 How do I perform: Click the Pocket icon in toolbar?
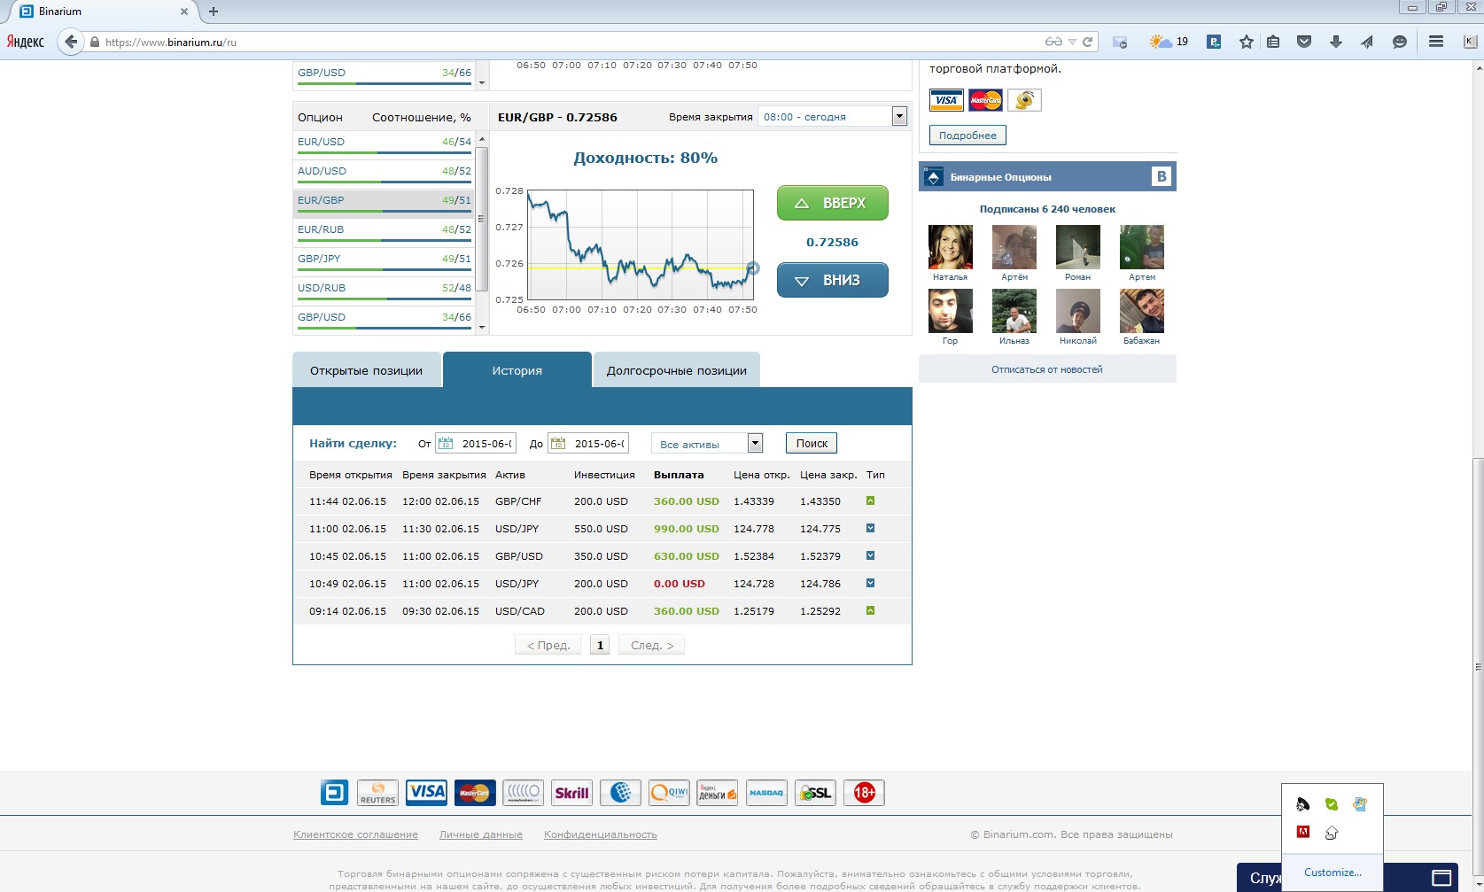(1304, 42)
